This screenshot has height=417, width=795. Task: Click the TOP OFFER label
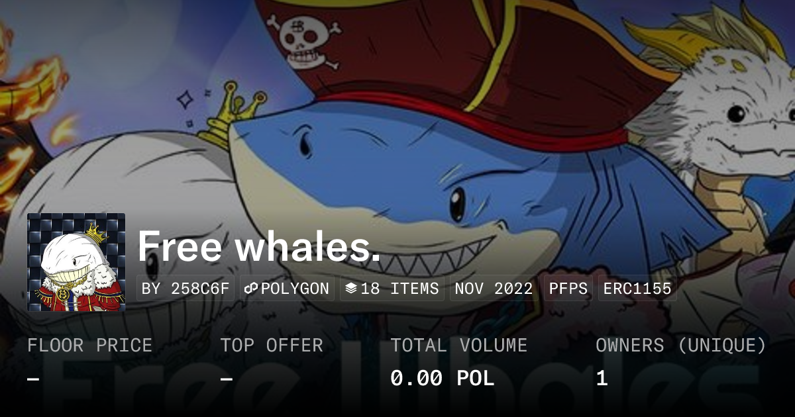click(272, 346)
